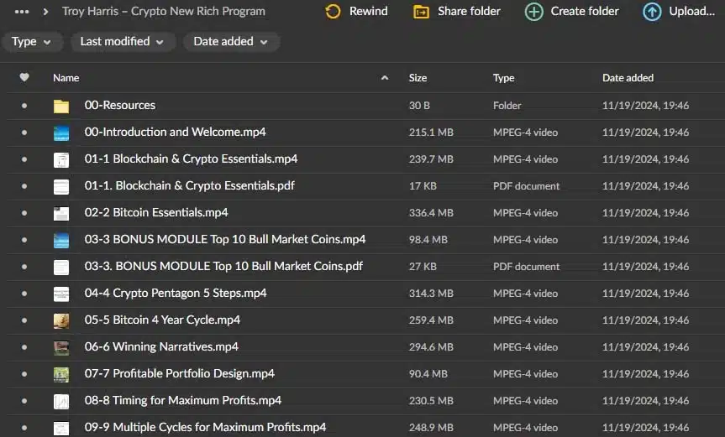This screenshot has width=725, height=437.
Task: Select file name 00-Introduction and Welcome.mp4
Action: 175,132
